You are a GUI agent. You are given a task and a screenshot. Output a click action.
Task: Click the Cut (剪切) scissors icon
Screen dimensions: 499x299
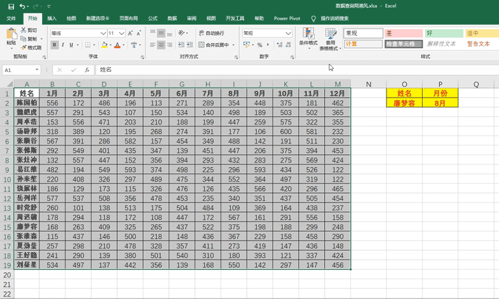click(24, 30)
